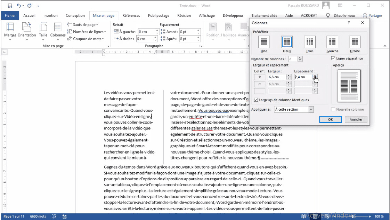Image resolution: width=390 pixels, height=220 pixels.
Task: Open Numéros de lignes dropdown
Action: click(x=87, y=32)
